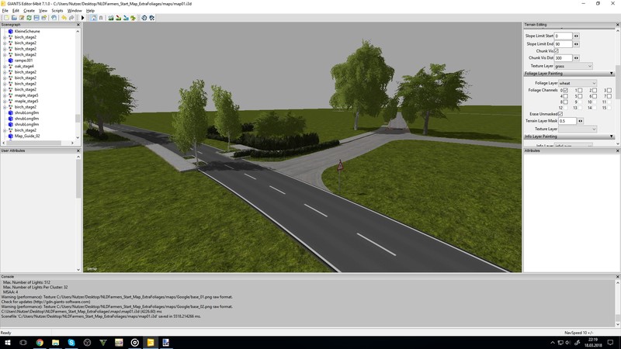Open the View menu
This screenshot has height=349, width=621.
click(x=43, y=11)
